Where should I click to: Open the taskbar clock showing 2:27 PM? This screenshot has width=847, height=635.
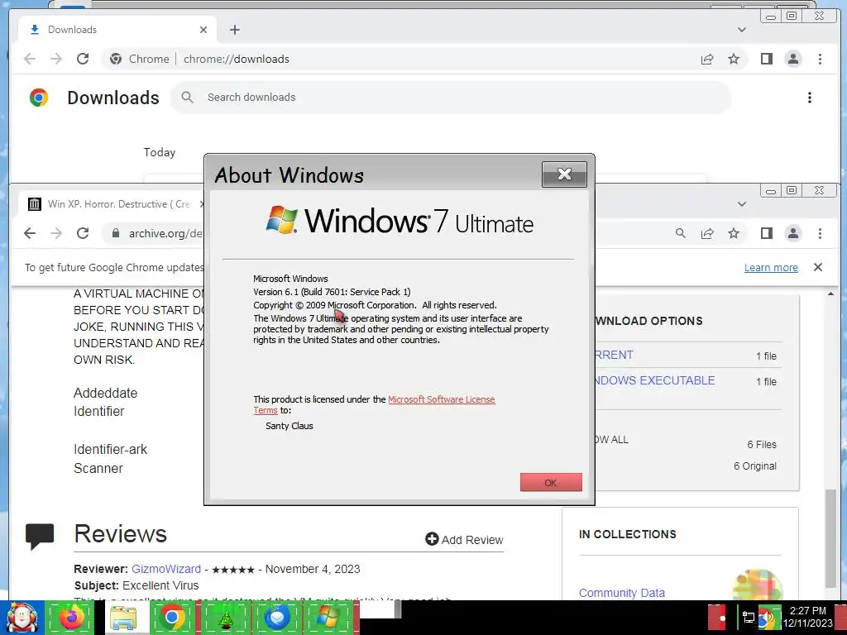(x=808, y=617)
